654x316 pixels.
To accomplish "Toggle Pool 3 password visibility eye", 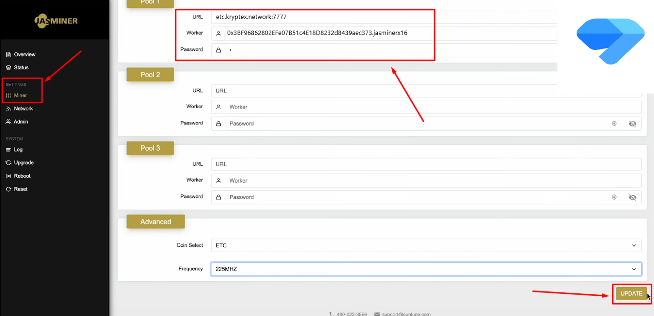I will 632,197.
